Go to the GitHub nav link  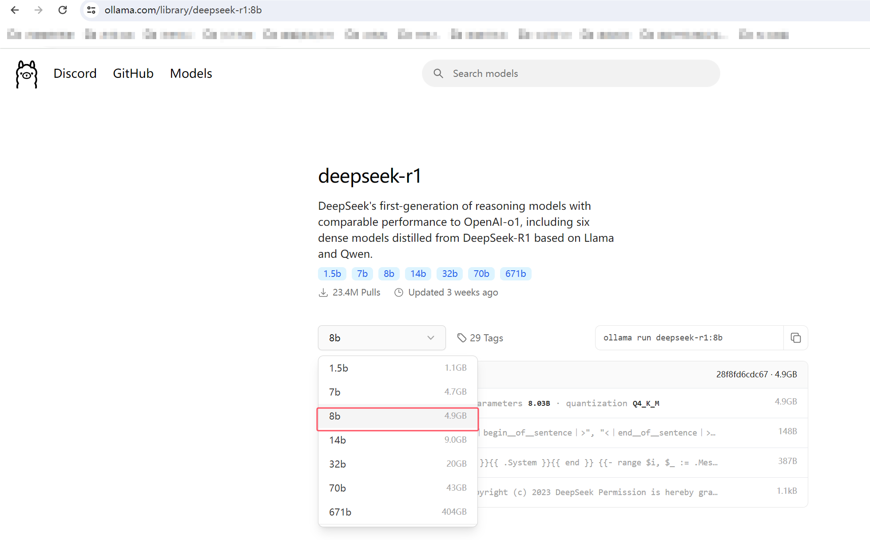(x=133, y=73)
